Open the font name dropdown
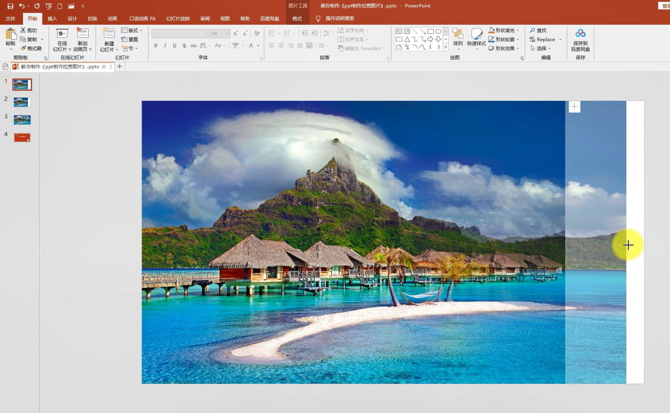Viewport: 670px width, 413px height. pyautogui.click(x=207, y=33)
